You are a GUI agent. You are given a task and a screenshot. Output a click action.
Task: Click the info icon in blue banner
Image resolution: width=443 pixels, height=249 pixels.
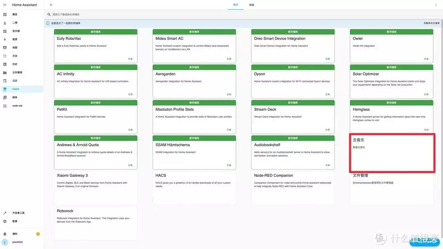48,23
